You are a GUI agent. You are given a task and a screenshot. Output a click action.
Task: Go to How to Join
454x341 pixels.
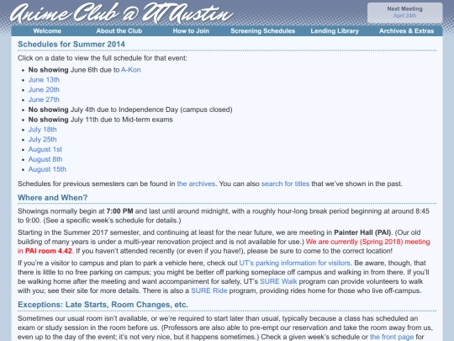point(191,31)
